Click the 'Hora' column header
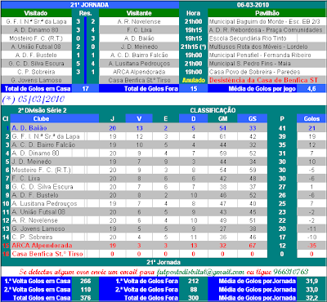Image resolution: width=327 pixels, height=302 pixels. click(x=193, y=13)
